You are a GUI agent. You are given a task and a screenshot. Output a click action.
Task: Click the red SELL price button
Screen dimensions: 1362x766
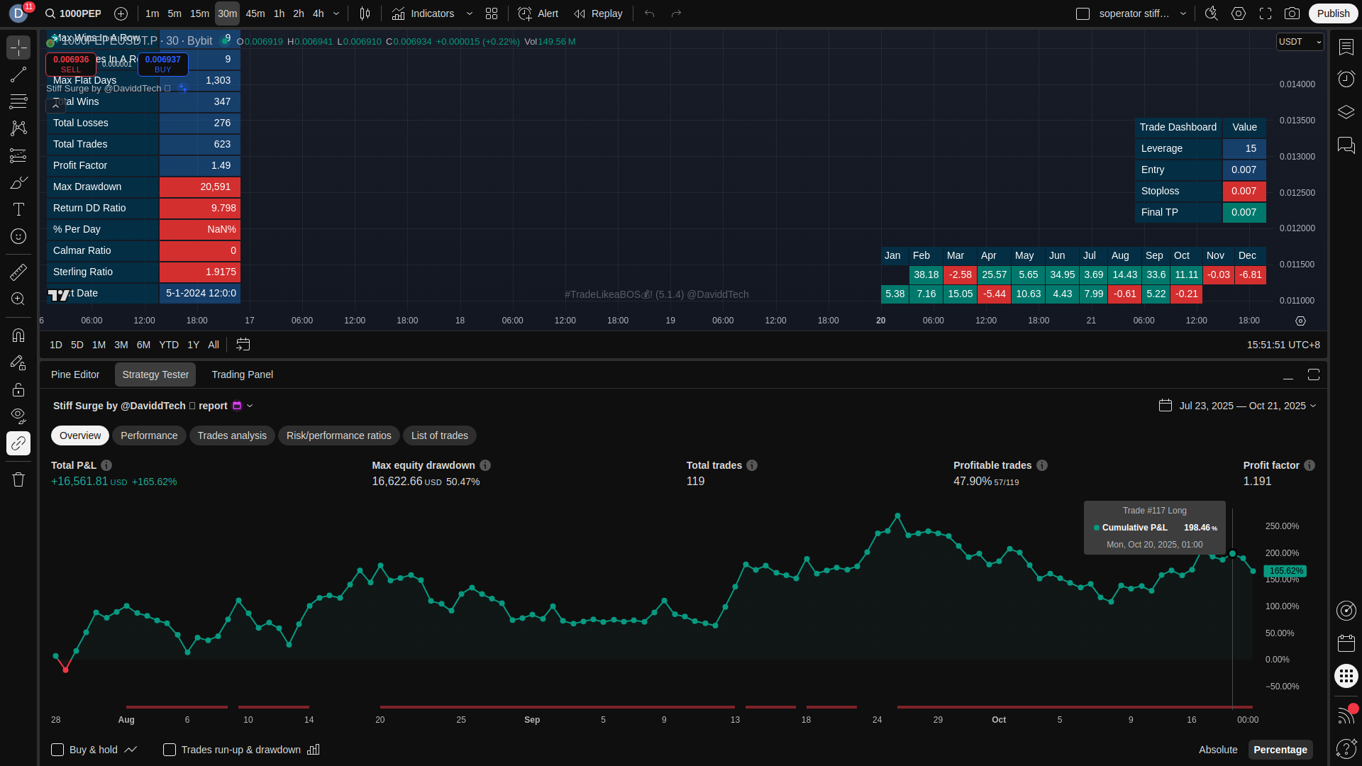click(x=71, y=64)
